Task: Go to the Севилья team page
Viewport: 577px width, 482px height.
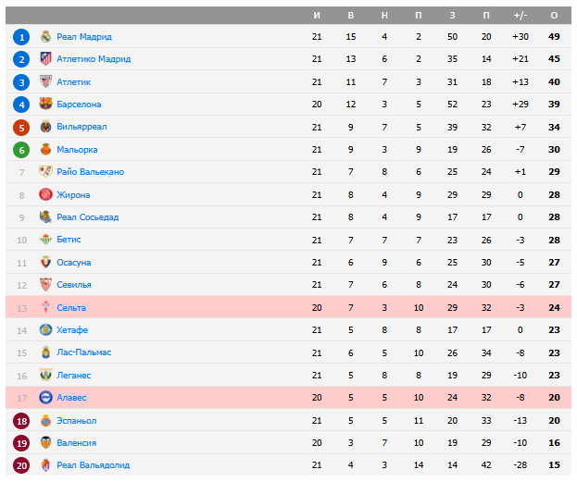Action: point(74,285)
